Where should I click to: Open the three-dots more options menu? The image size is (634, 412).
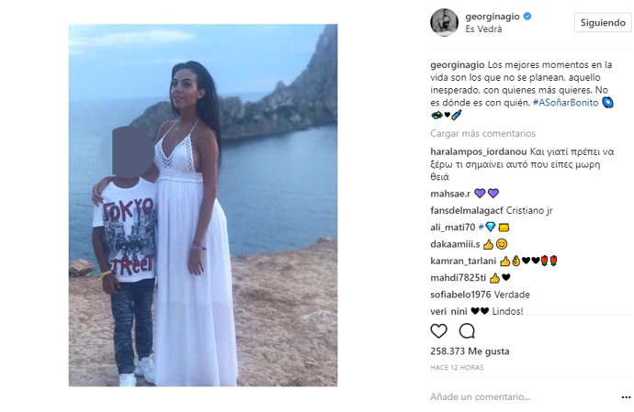pos(626,397)
